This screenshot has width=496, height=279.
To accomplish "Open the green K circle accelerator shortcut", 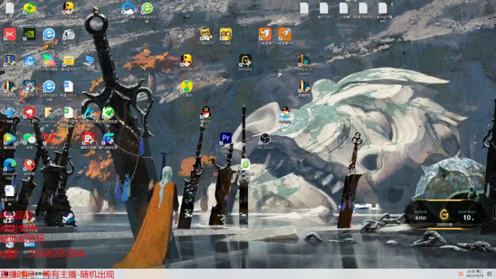I will 108,113.
